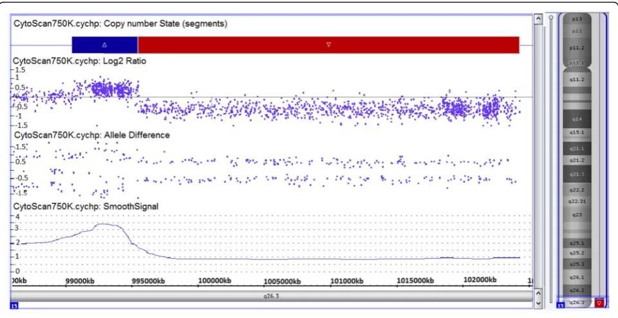Select the q21.2 band on the ideogram
The image size is (618, 318).
[x=577, y=160]
